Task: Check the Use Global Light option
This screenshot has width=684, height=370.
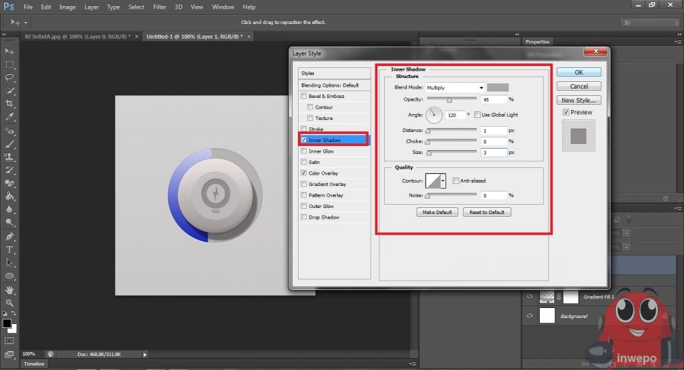Action: click(x=477, y=115)
